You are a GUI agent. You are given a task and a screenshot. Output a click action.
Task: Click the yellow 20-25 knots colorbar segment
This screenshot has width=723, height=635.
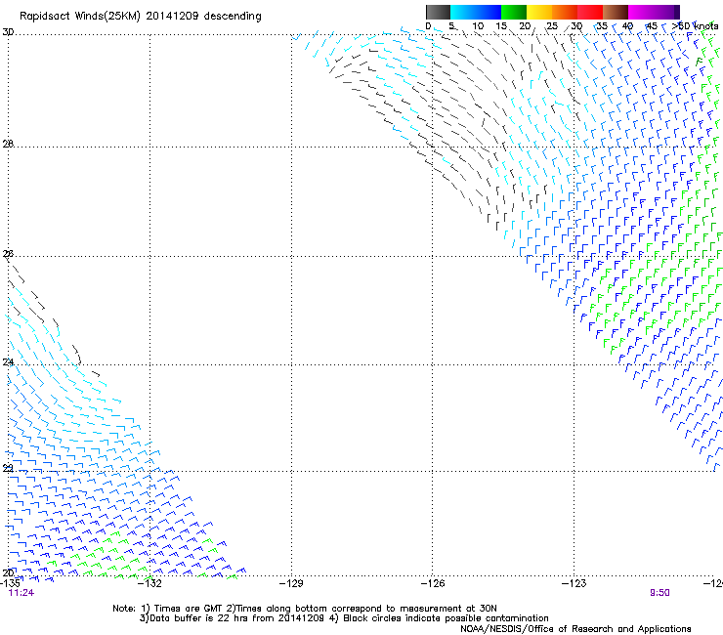(x=539, y=12)
